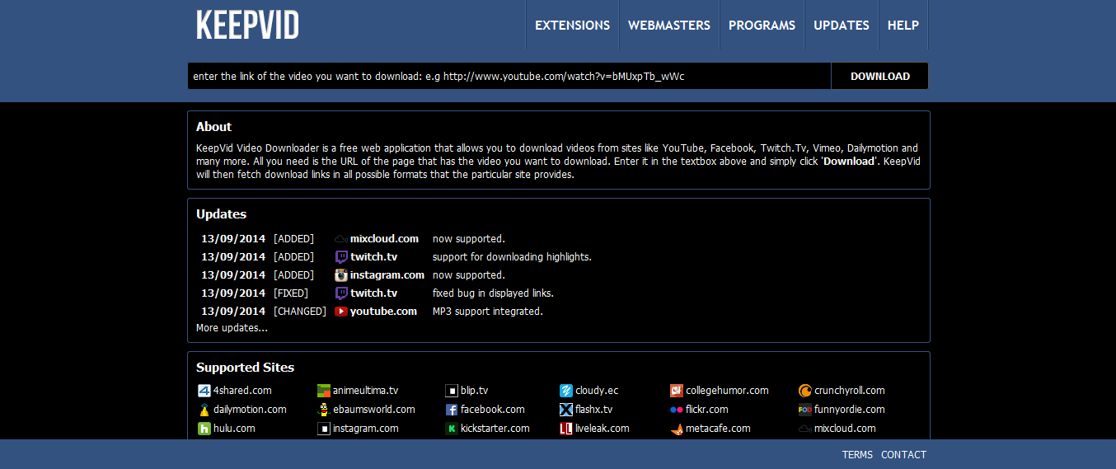Open the crunchyroll.com link

[x=850, y=391]
